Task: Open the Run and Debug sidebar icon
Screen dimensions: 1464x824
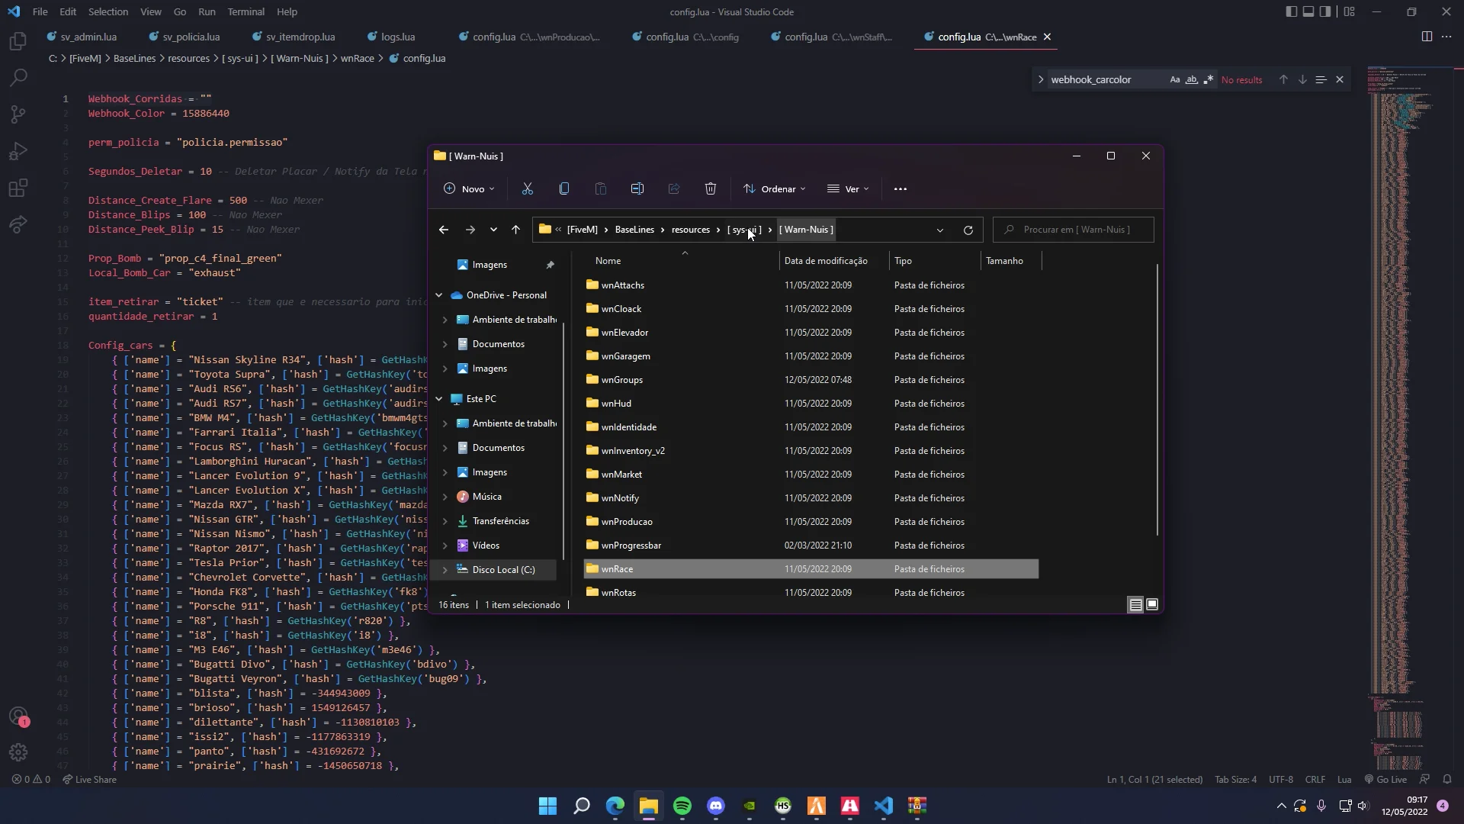Action: [18, 151]
